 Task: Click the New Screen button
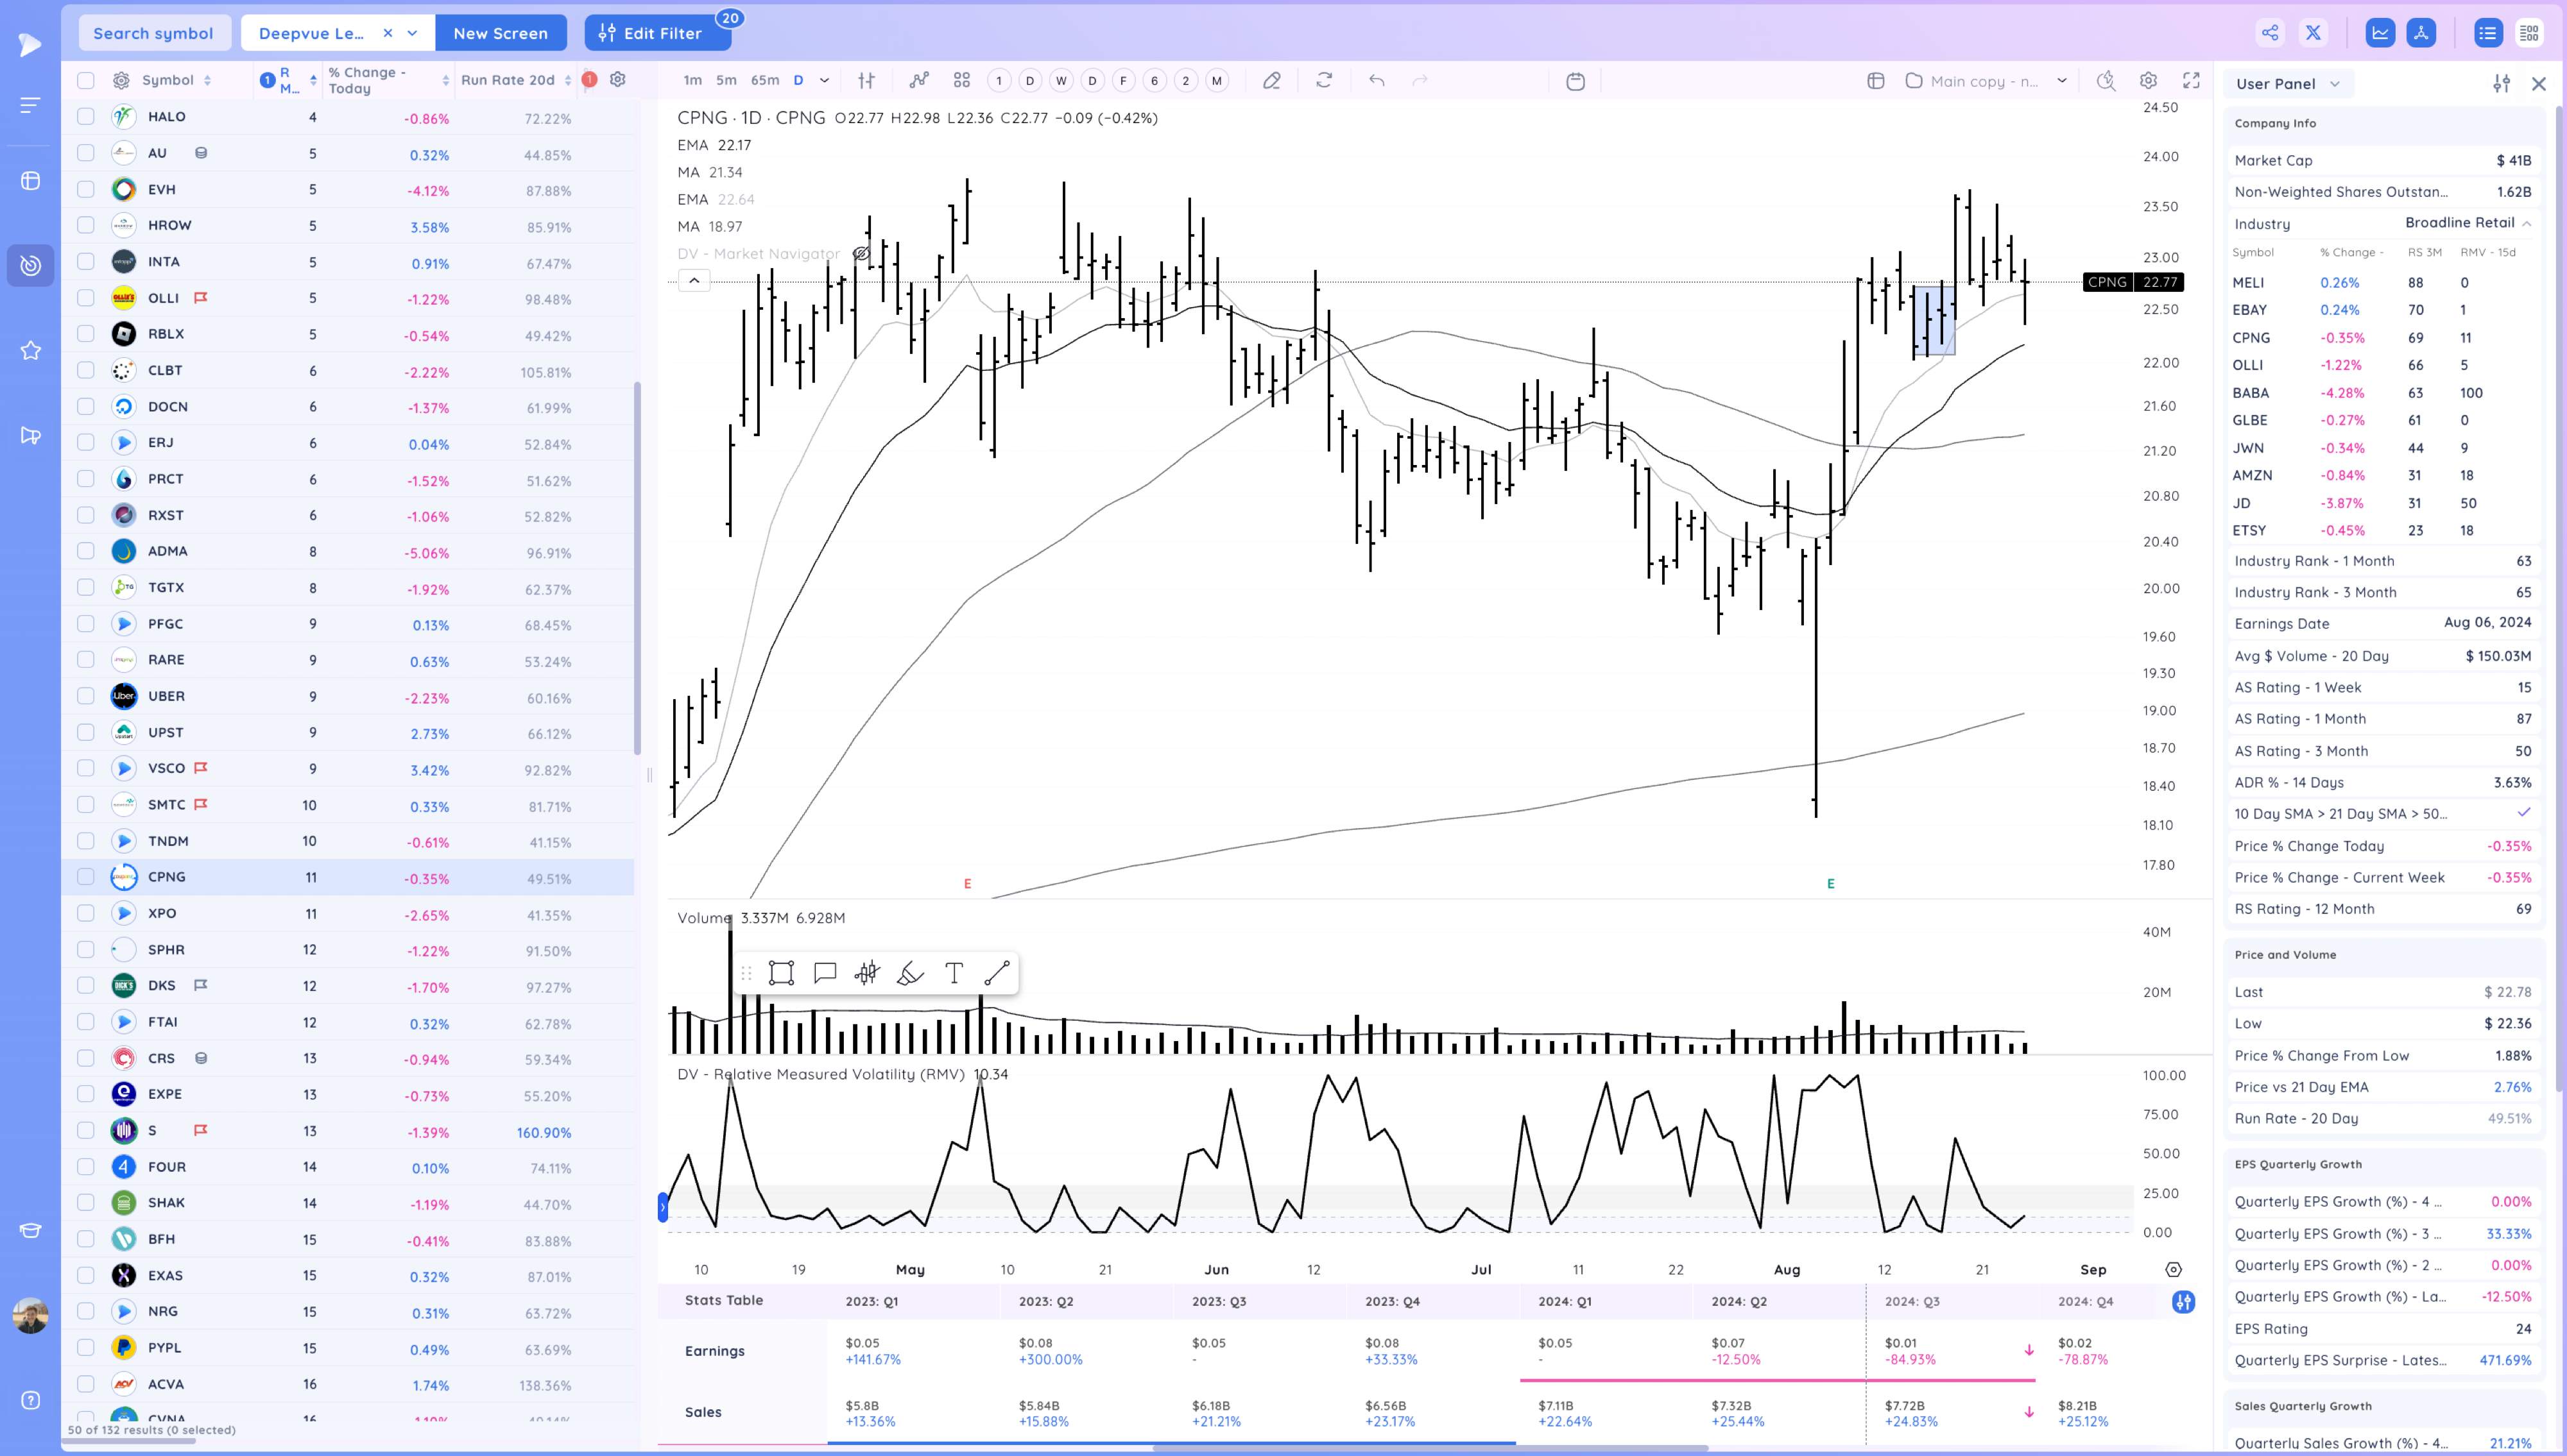coord(500,33)
